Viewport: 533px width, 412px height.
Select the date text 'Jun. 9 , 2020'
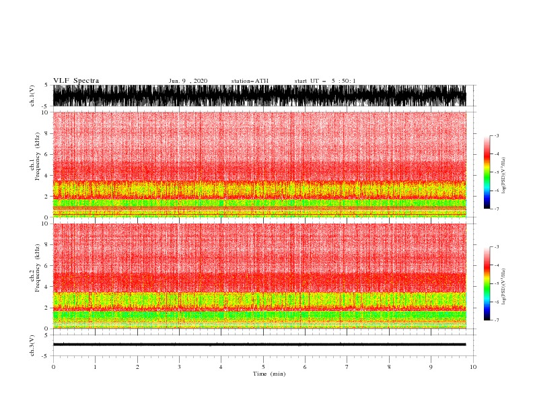pyautogui.click(x=188, y=81)
